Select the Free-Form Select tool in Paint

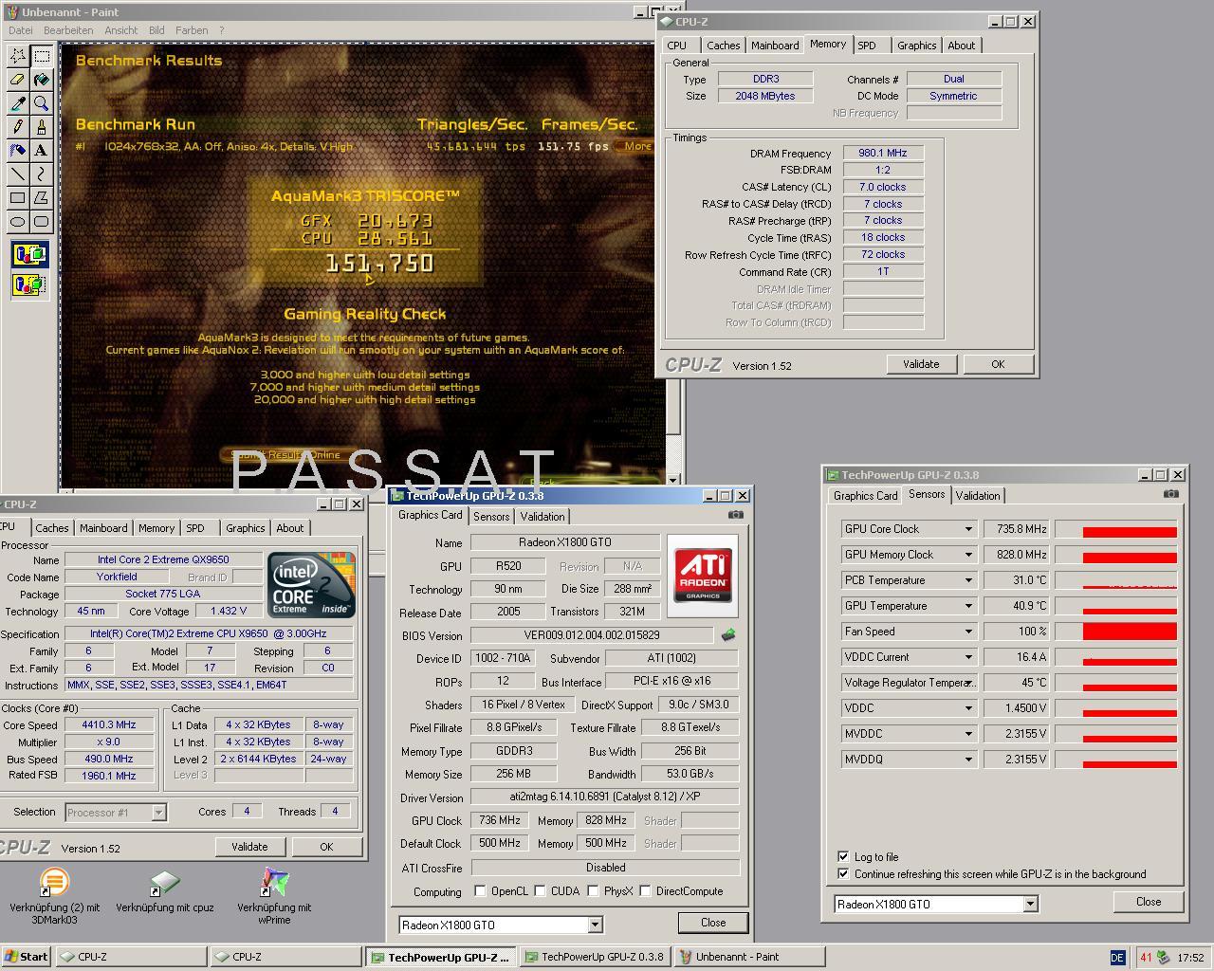click(x=18, y=56)
